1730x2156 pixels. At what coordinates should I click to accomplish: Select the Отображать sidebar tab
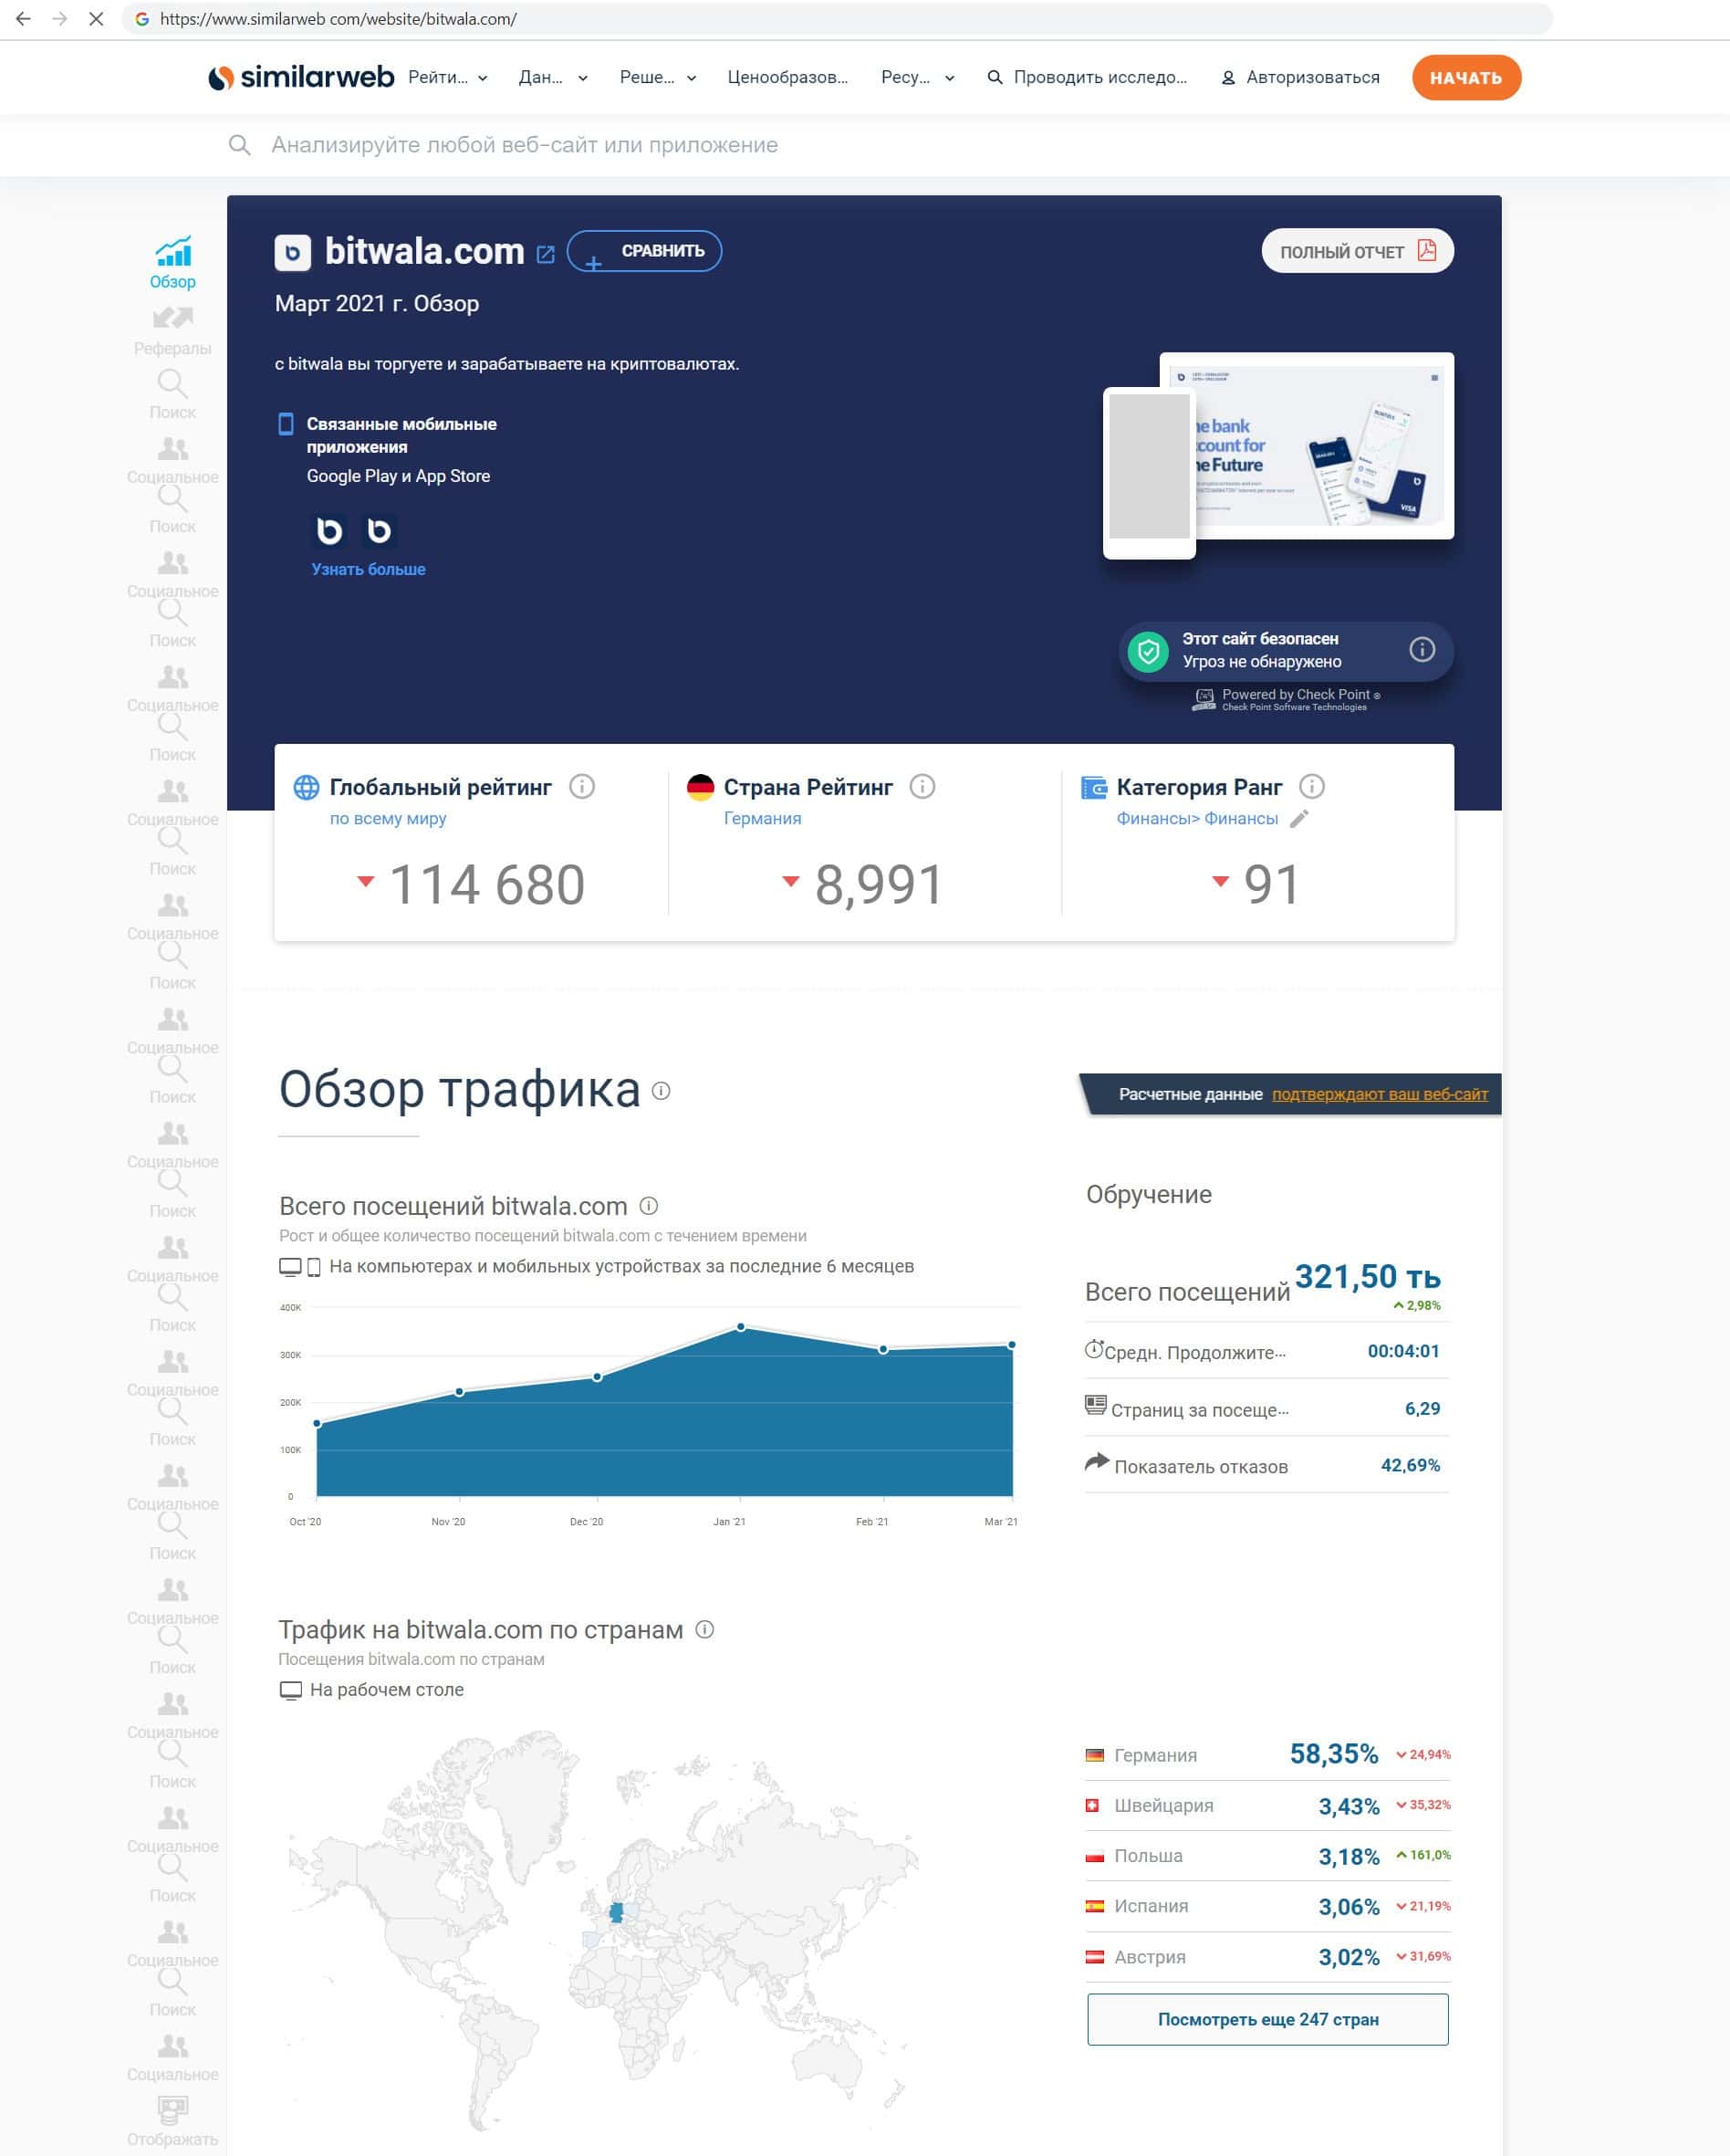coord(172,2123)
